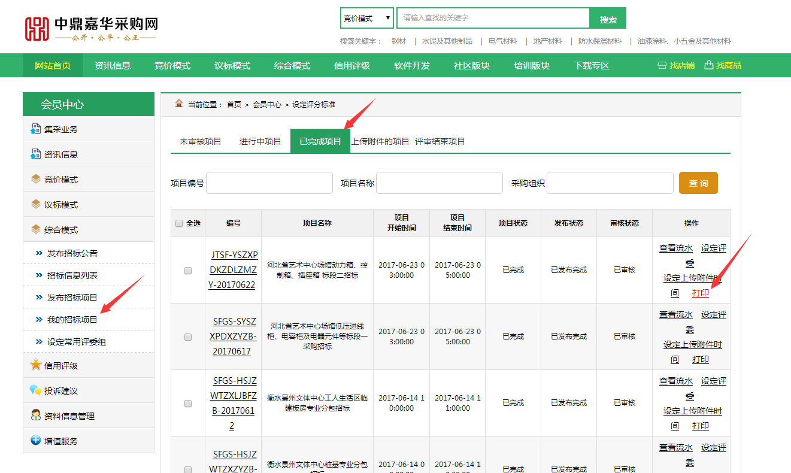Open 议标模式 in the green navigation bar
Image resolution: width=791 pixels, height=473 pixels.
pos(232,65)
